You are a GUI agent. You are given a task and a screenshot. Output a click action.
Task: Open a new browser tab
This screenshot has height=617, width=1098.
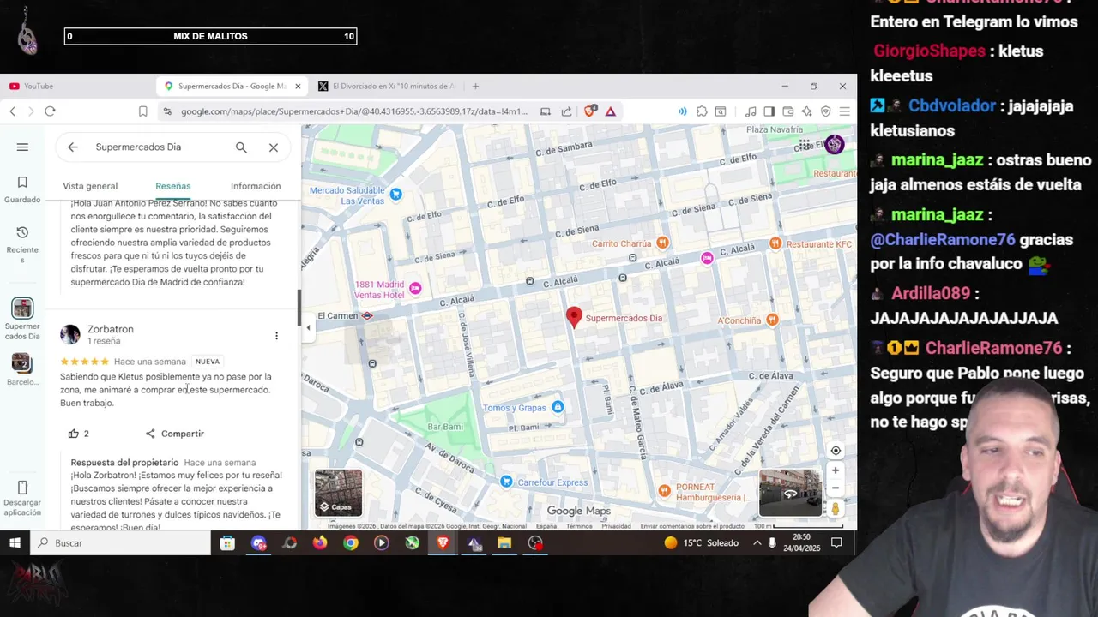click(475, 86)
